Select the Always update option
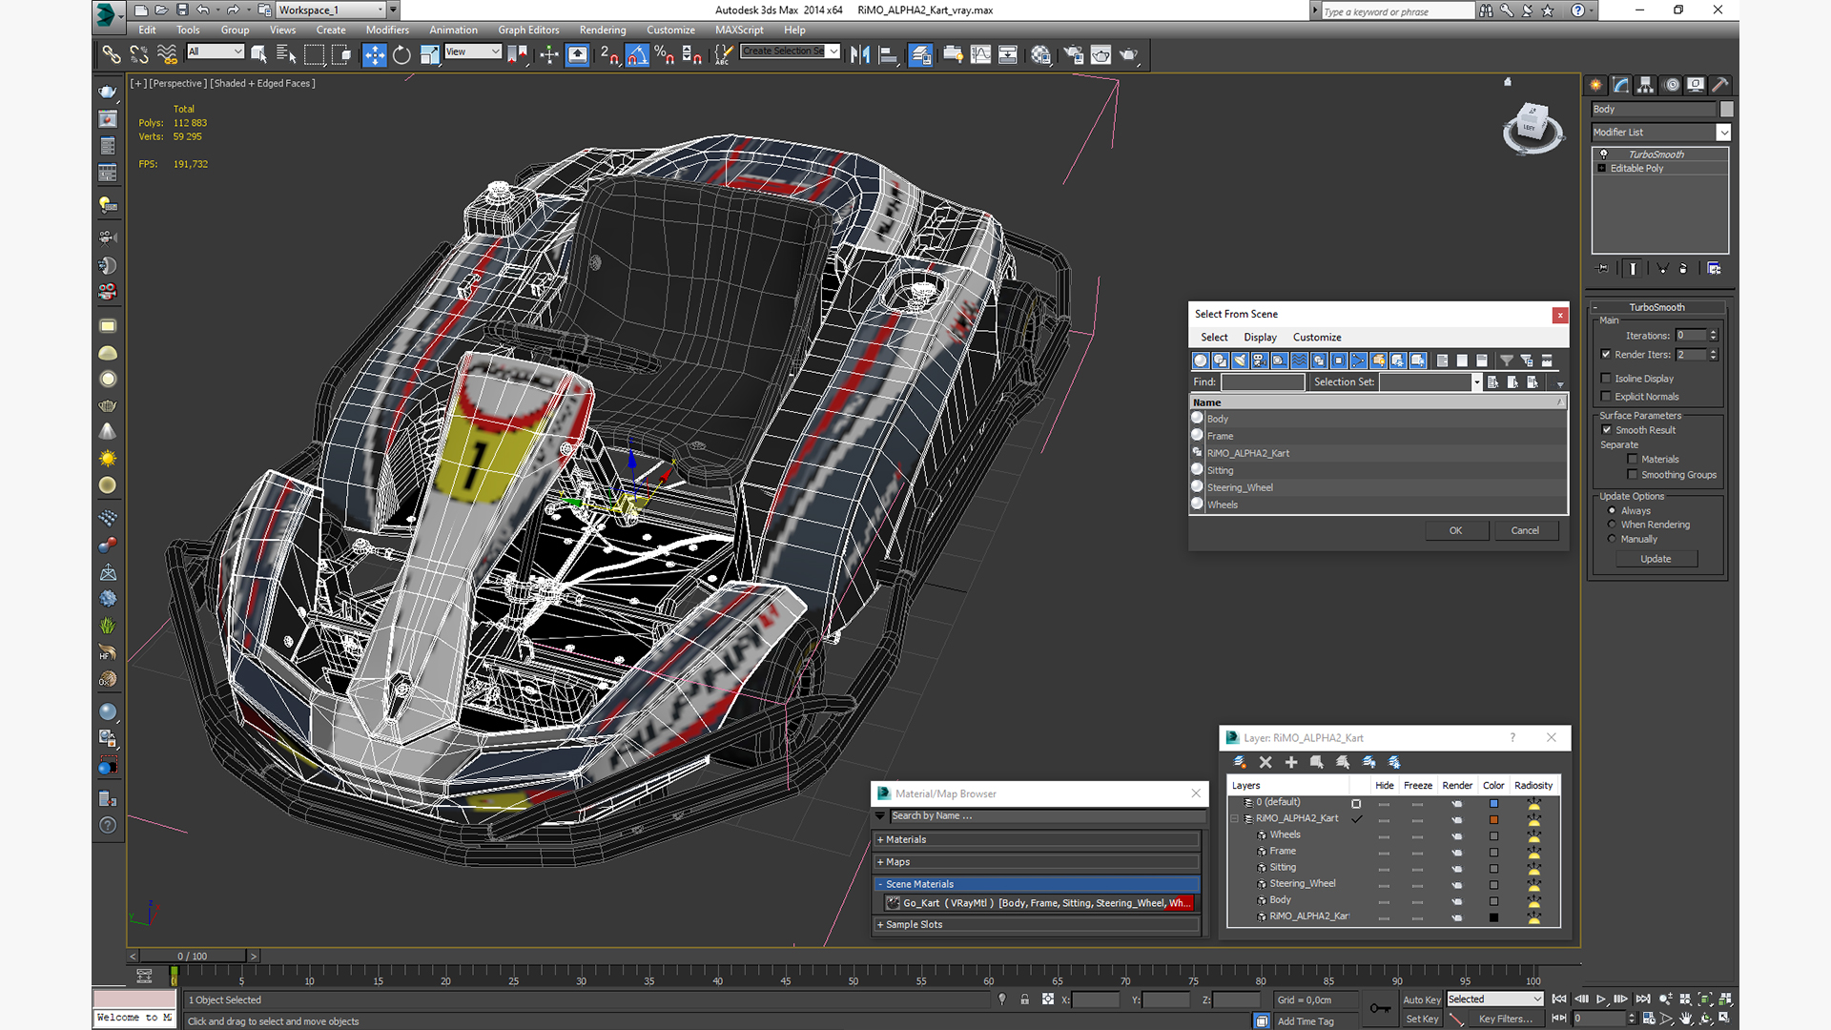The image size is (1831, 1030). click(x=1612, y=511)
